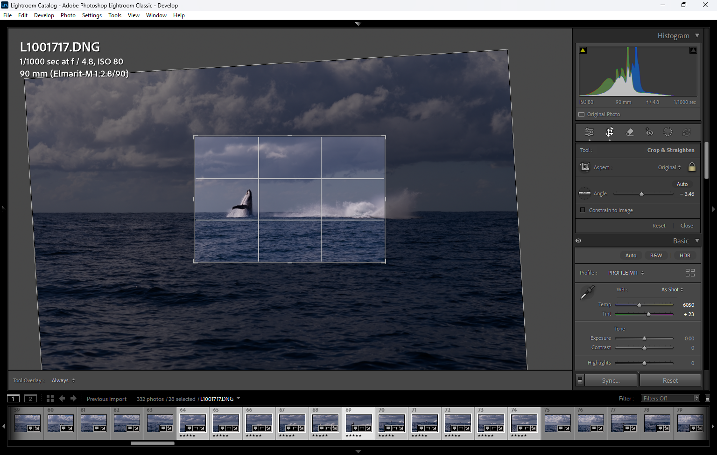Collapse the Histogram panel triangle
The height and width of the screenshot is (455, 717).
coord(697,35)
